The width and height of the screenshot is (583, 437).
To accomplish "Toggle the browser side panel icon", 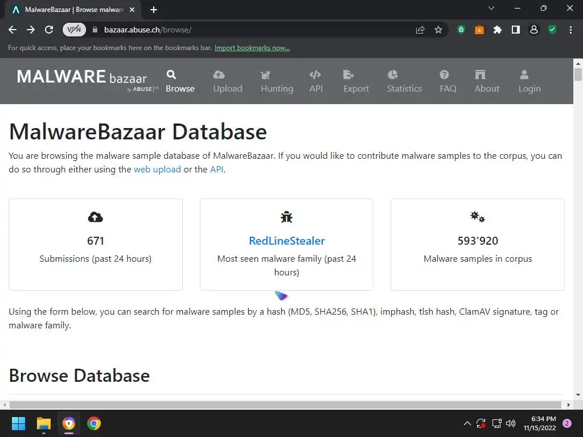I will pyautogui.click(x=516, y=30).
